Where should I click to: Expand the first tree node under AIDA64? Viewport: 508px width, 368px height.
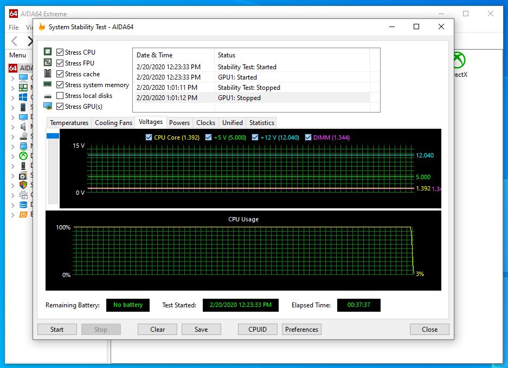click(13, 78)
